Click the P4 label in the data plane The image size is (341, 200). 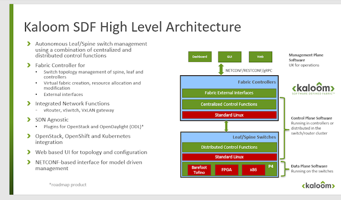click(271, 166)
